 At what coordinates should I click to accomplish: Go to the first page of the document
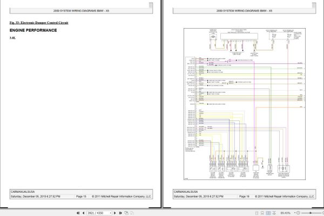78,213
